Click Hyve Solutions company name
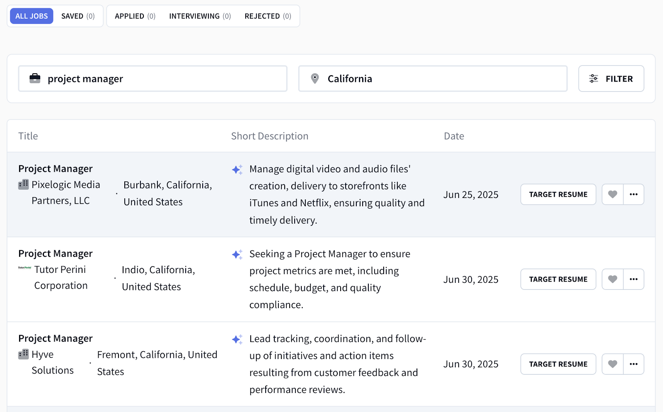The image size is (663, 412). 53,362
